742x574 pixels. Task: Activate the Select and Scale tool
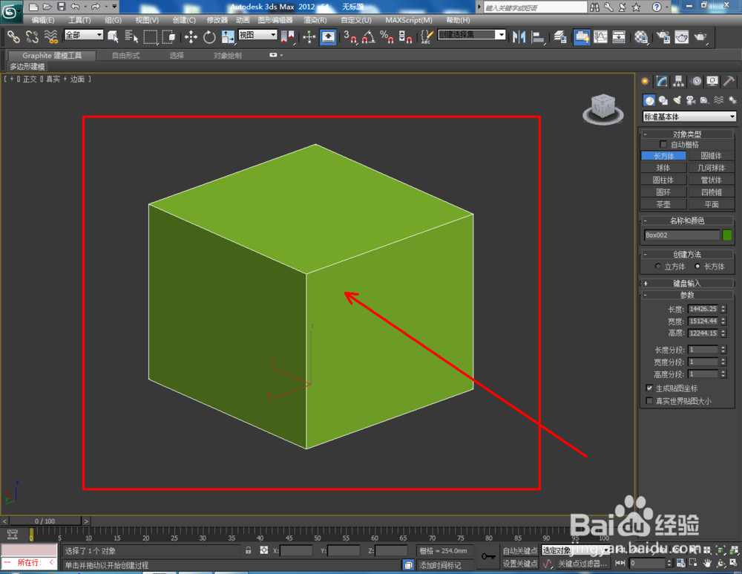[x=228, y=37]
